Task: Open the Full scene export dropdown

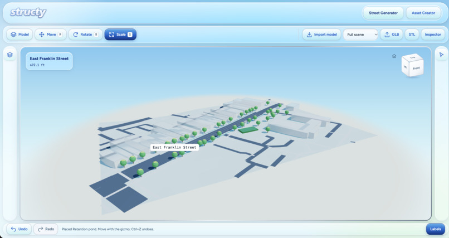Action: [360, 35]
